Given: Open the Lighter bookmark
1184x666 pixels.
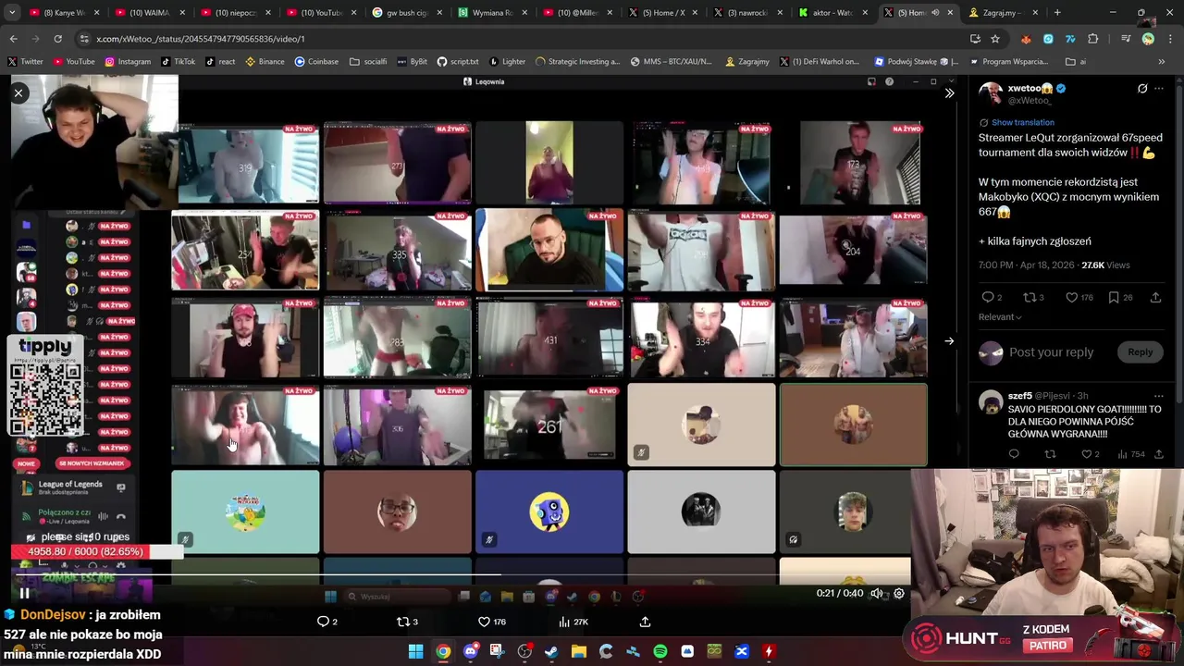Looking at the screenshot, I should (x=507, y=62).
